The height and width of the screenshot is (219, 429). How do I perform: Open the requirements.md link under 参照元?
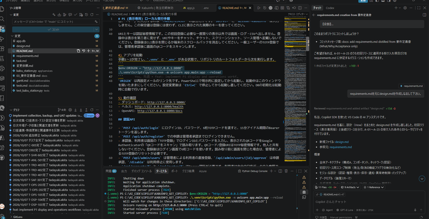[x=341, y=147]
